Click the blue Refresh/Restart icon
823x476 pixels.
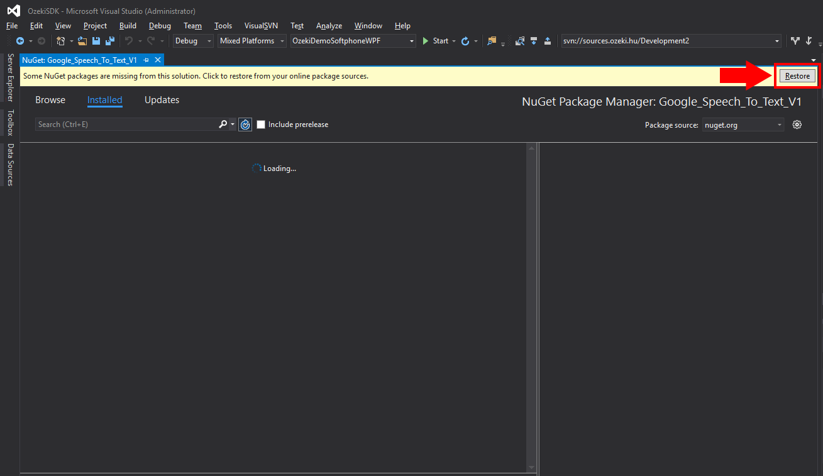pos(465,41)
